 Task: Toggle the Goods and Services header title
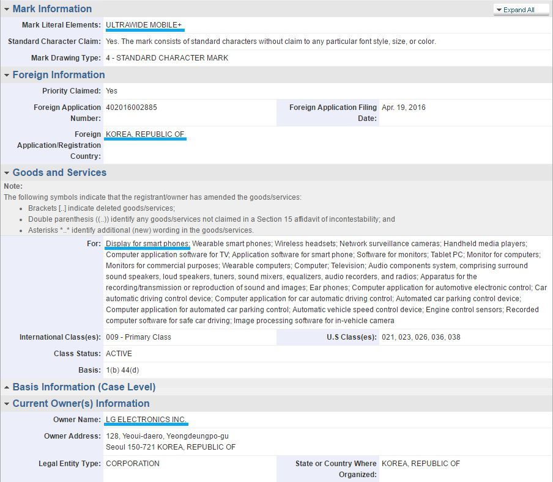(59, 173)
